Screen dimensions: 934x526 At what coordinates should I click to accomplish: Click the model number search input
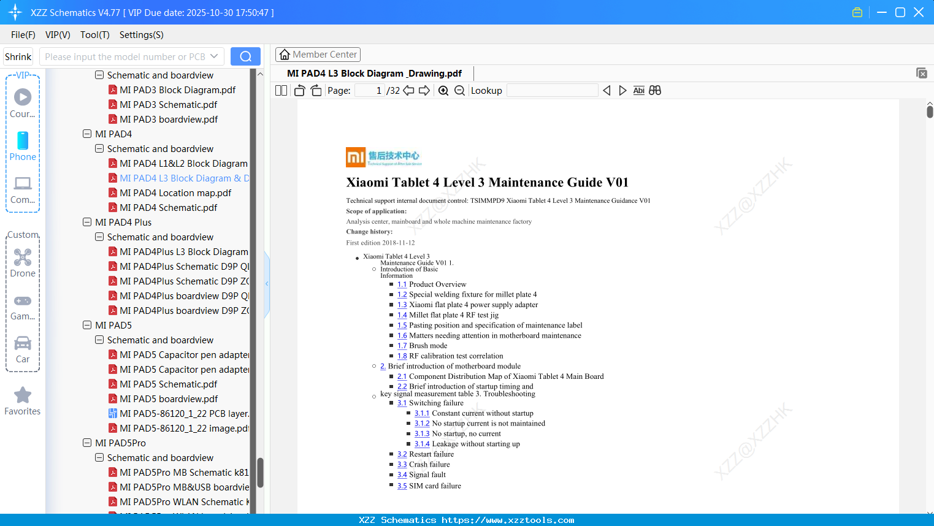(125, 56)
